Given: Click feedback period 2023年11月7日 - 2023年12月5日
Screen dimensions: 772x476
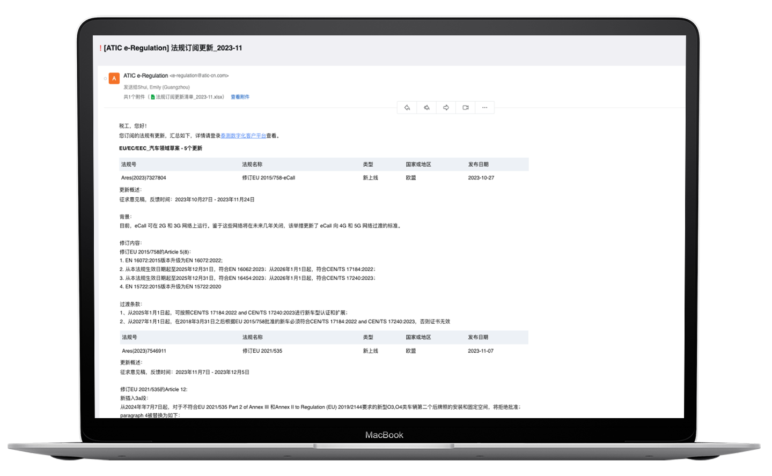Looking at the screenshot, I should click(x=212, y=371).
